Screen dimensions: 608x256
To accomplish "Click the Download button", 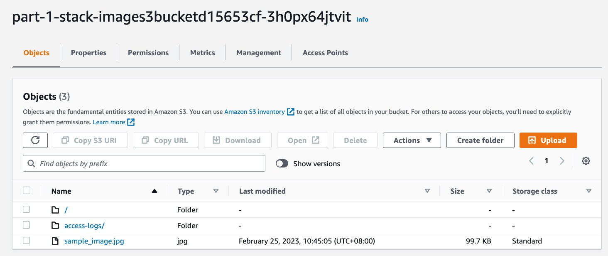I will 238,140.
